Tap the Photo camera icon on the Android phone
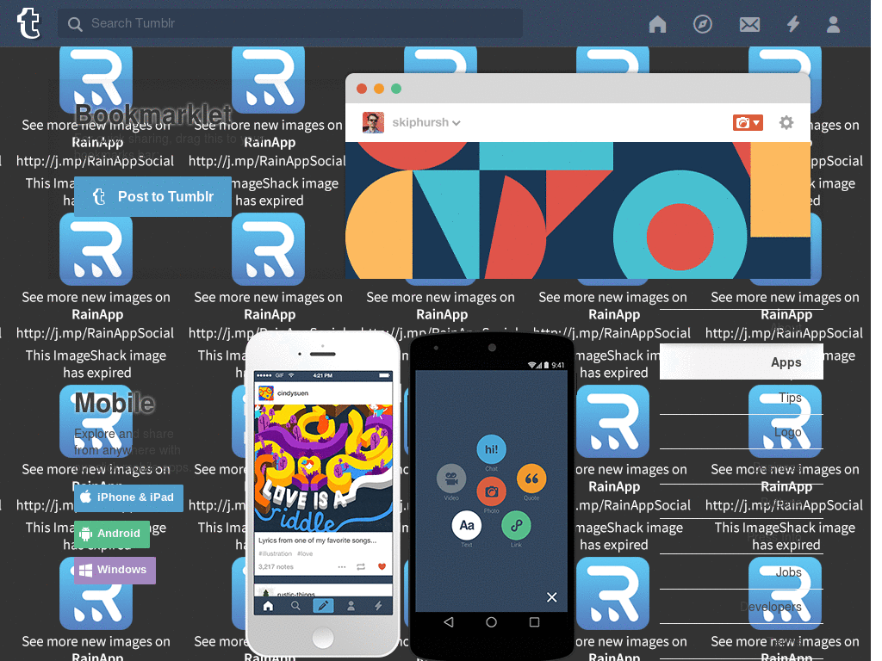Viewport: 882px width, 661px height. point(491,491)
